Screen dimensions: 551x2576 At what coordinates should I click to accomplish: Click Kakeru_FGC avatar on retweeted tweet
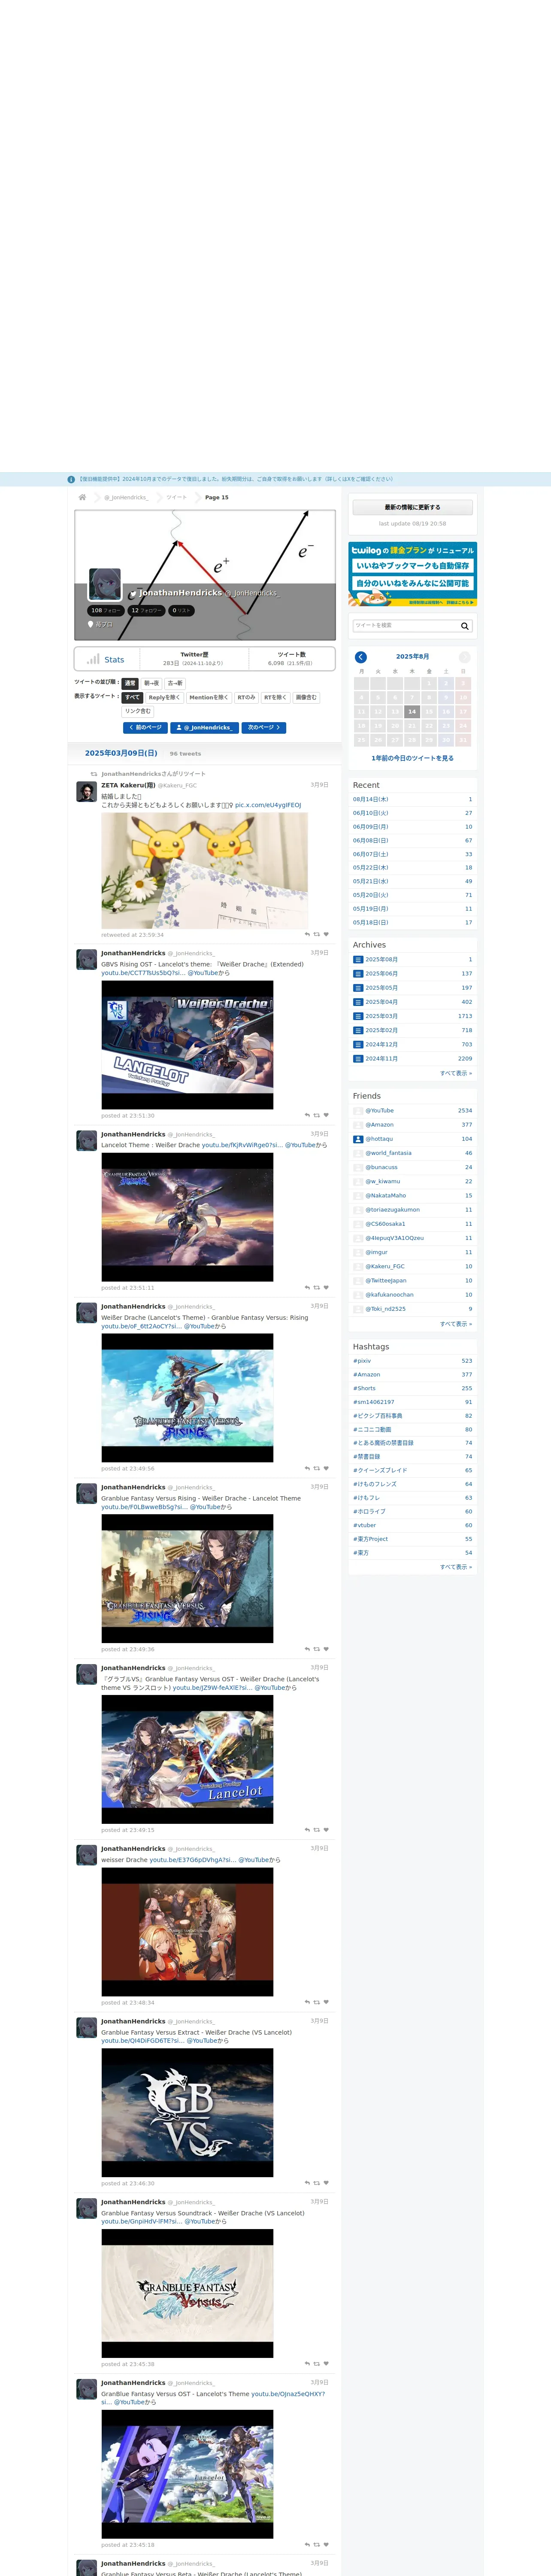tap(87, 792)
